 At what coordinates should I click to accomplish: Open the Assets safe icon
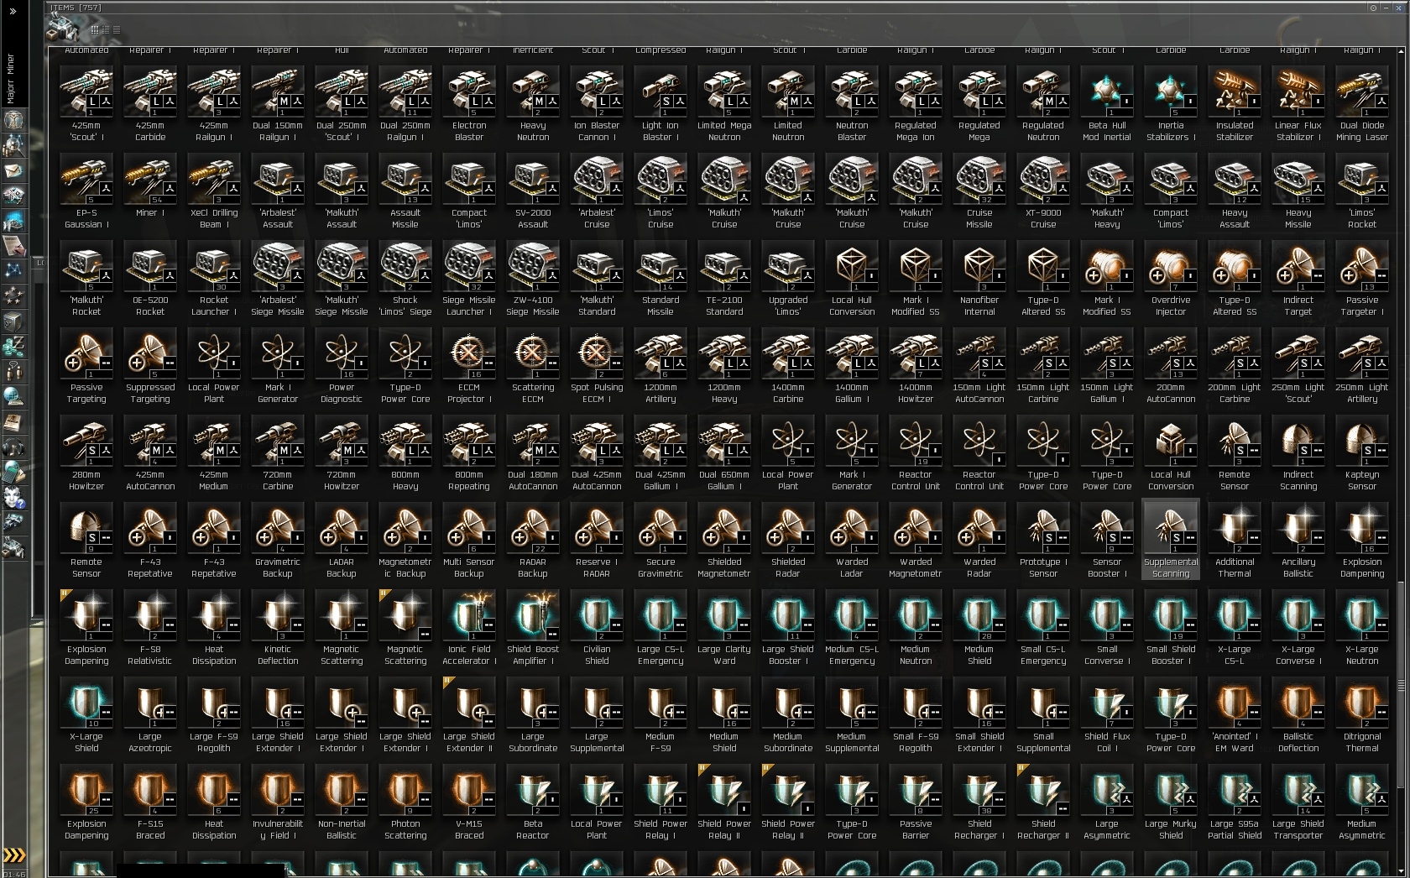(13, 321)
